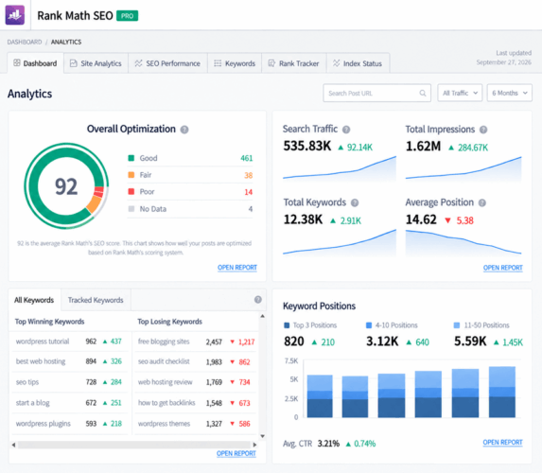Click the horizontal scrollbar right arrow
This screenshot has width=542, height=473.
254,445
